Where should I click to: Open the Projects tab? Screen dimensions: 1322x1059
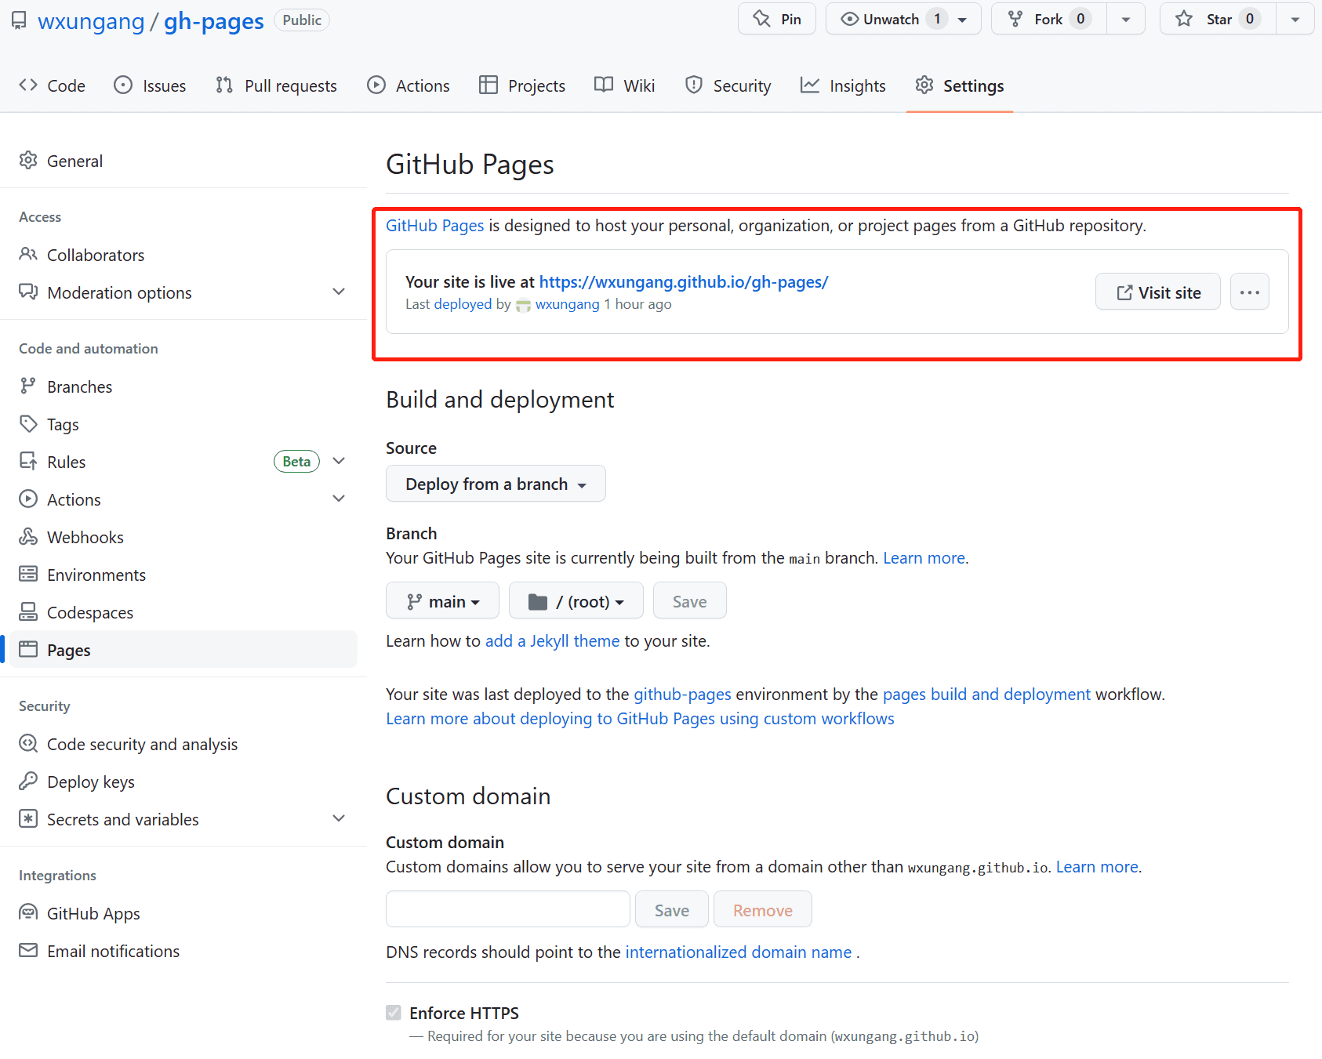[x=522, y=85]
